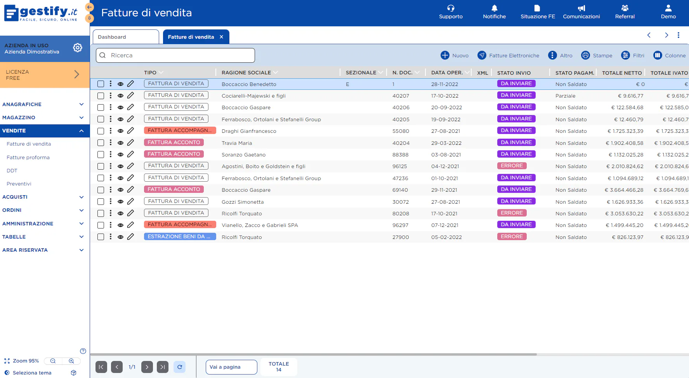Open the Stampe print options
The image size is (689, 378).
(x=597, y=55)
